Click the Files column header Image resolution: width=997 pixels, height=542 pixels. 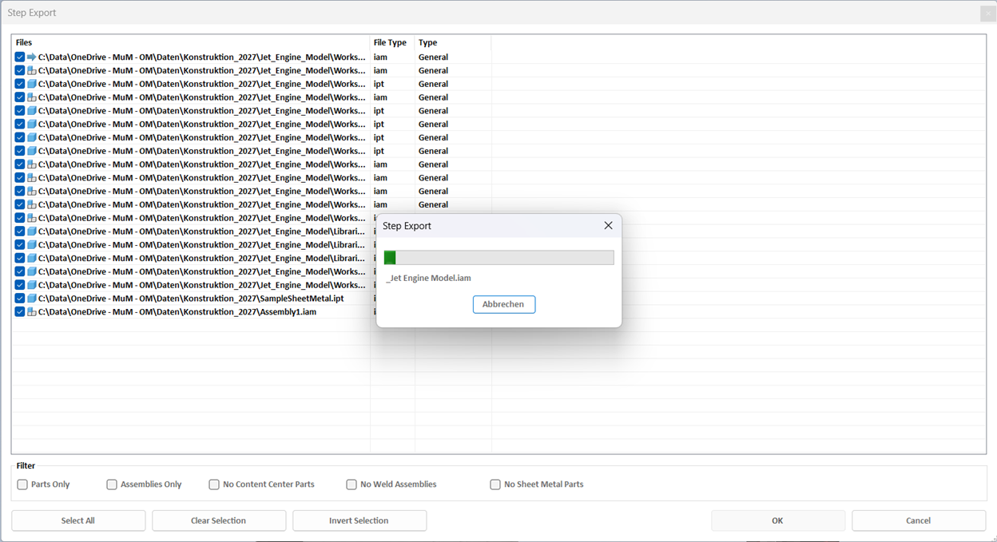(x=24, y=43)
